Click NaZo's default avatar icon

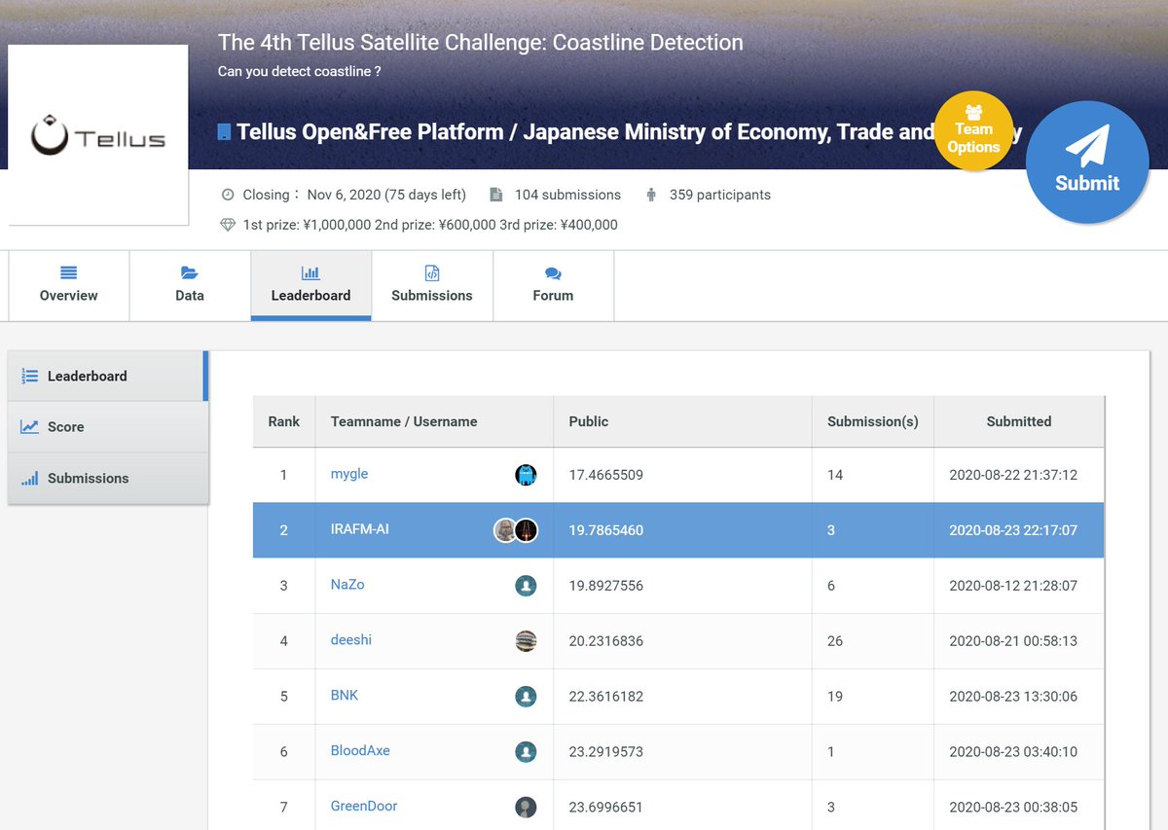[x=526, y=586]
